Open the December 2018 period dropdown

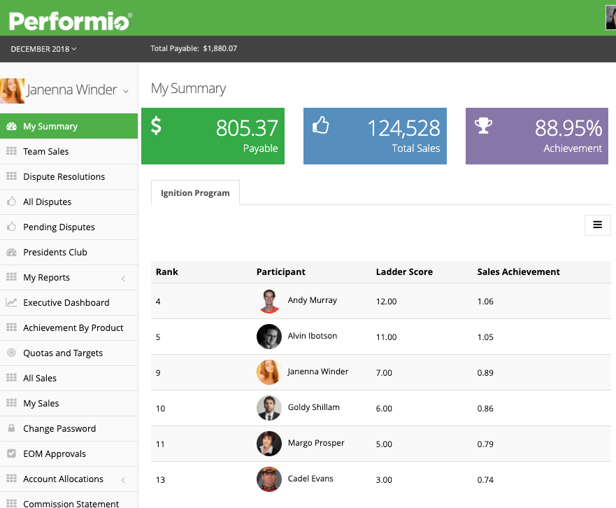pos(43,49)
